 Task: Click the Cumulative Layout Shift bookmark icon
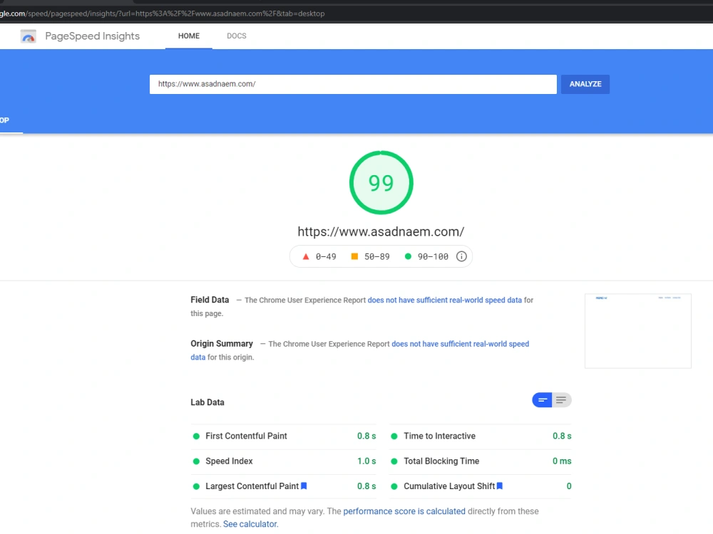tap(500, 486)
